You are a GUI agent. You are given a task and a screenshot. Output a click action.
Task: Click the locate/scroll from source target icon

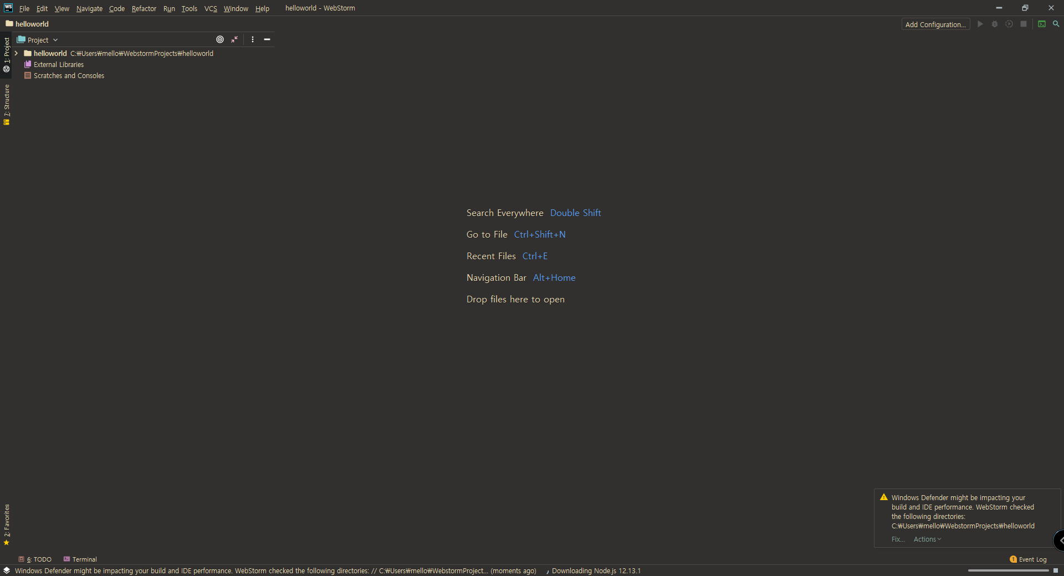click(x=220, y=39)
